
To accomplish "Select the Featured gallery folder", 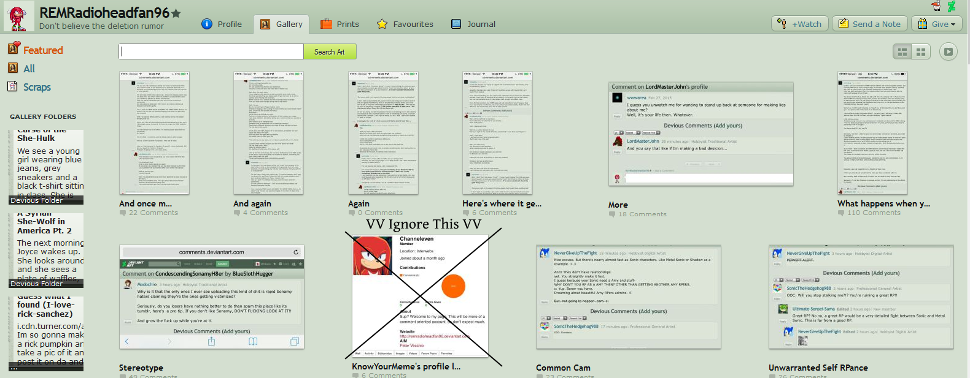I will [36, 50].
